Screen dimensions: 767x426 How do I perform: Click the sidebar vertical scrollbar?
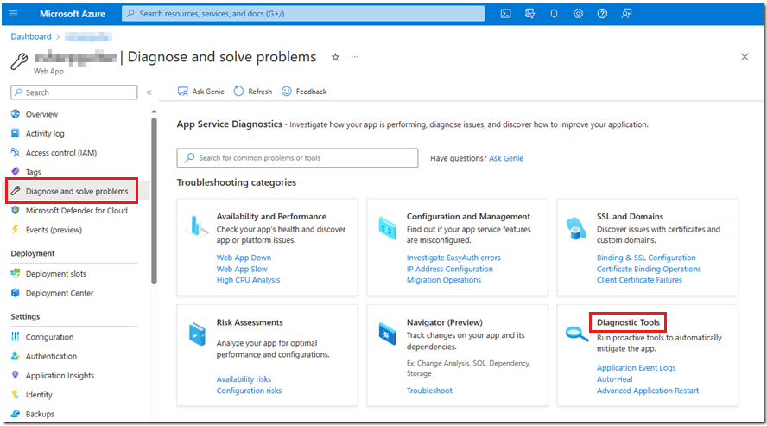[154, 199]
